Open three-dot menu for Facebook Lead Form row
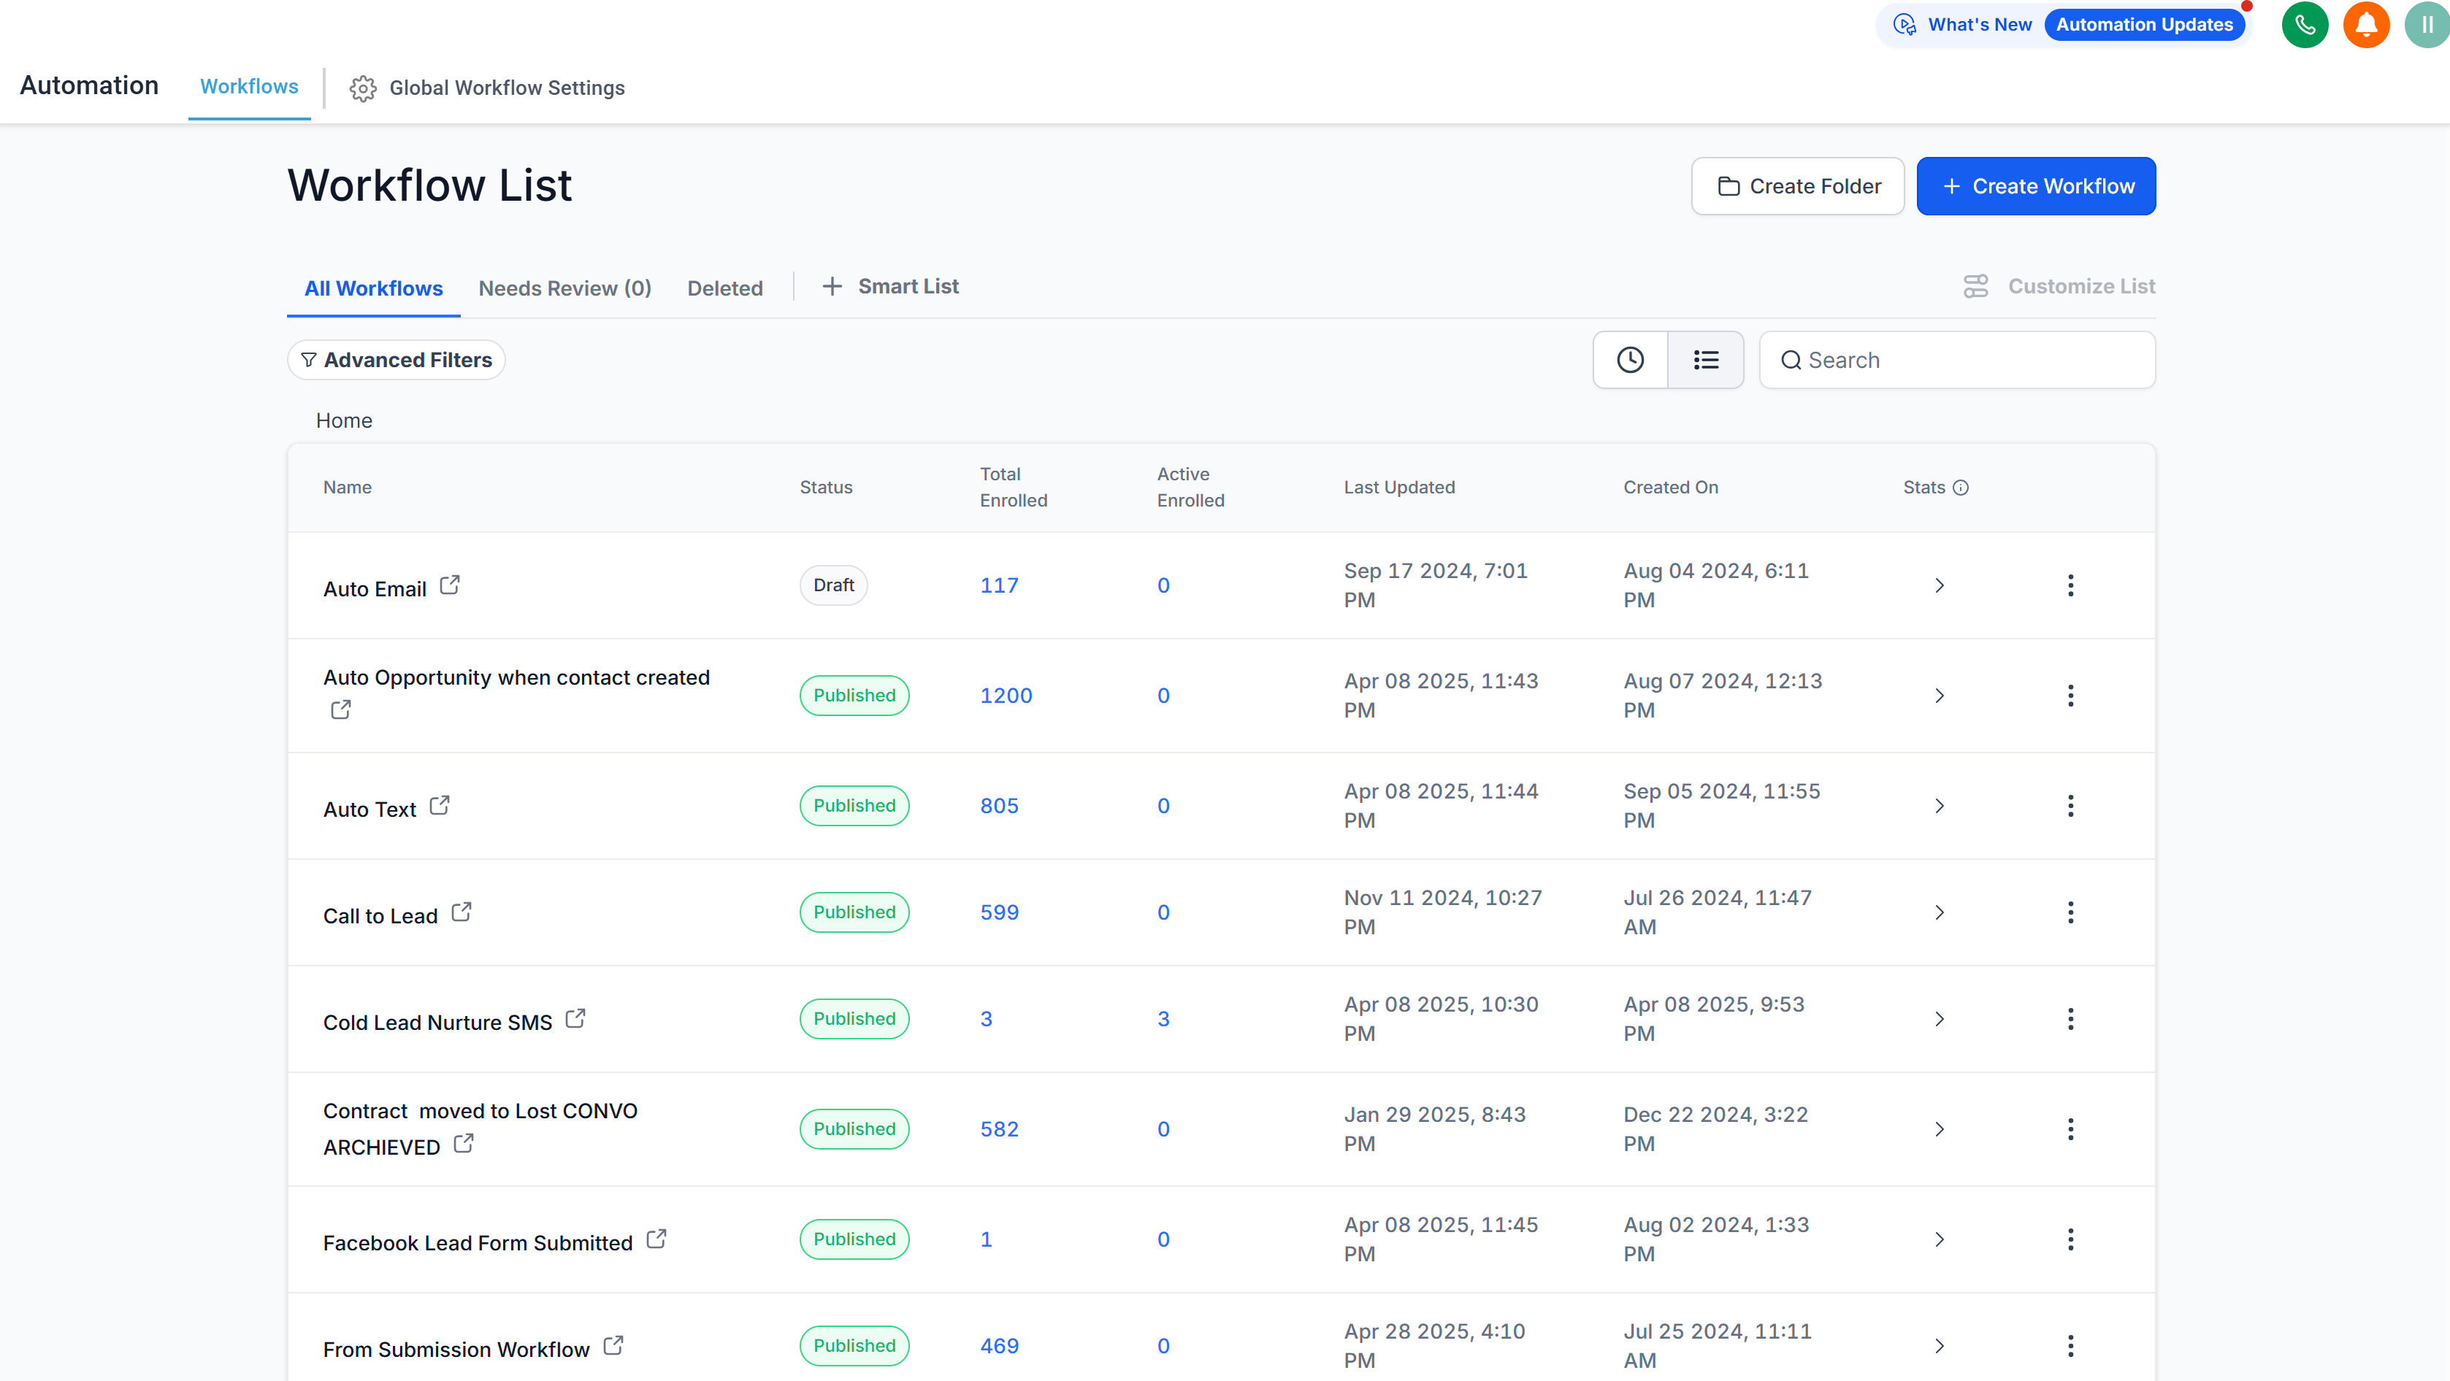 click(x=2070, y=1239)
